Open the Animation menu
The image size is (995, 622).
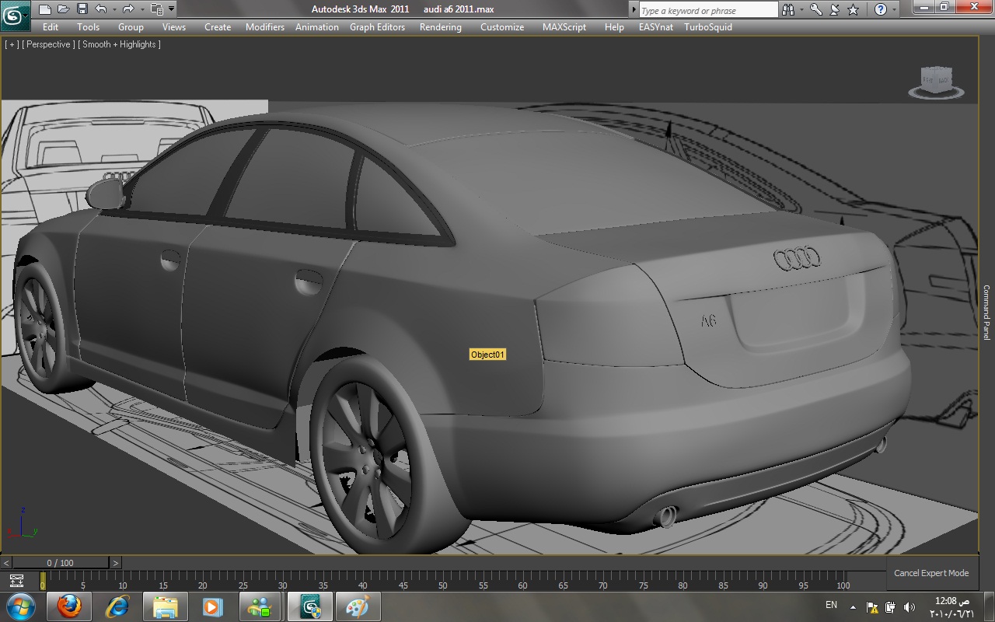click(317, 27)
